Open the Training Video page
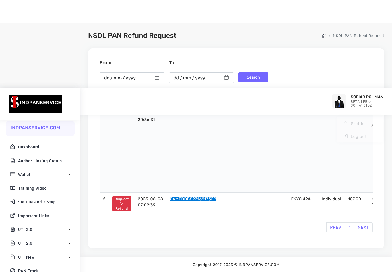Image resolution: width=392 pixels, height=272 pixels. (x=32, y=188)
